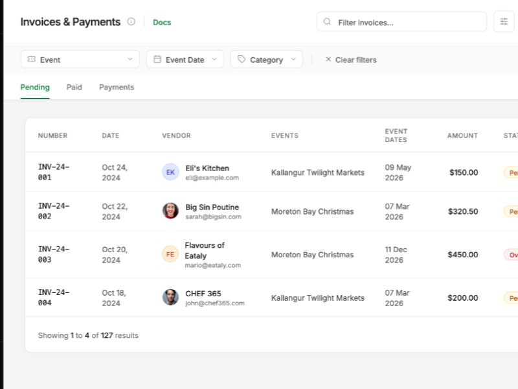Click the X icon next to Clear filters
The image size is (518, 389).
[x=328, y=59]
